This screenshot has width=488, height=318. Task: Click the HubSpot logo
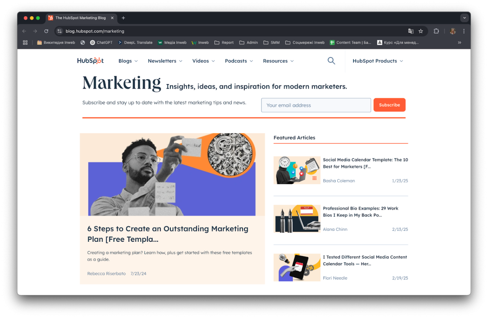click(90, 61)
